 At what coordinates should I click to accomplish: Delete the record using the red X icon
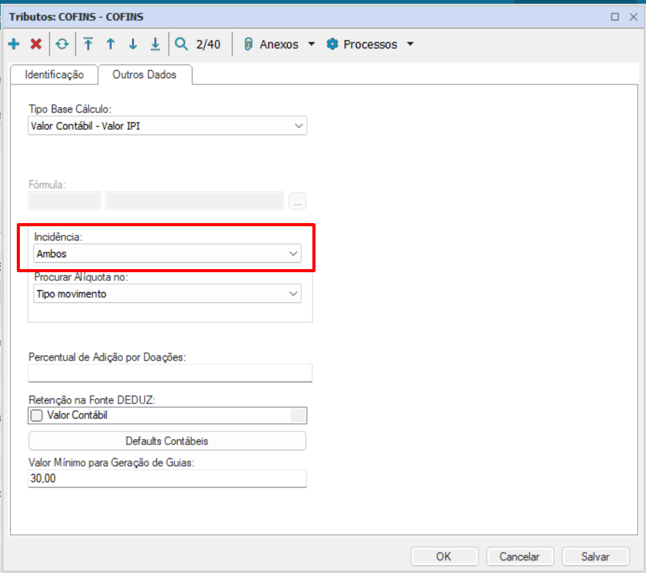(36, 44)
